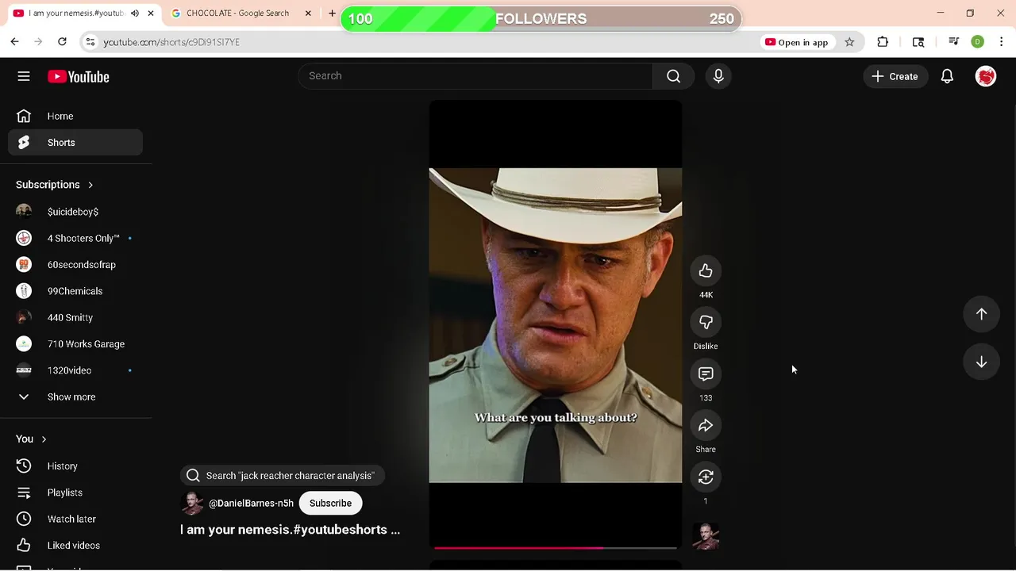Click the short title 'I am your nemesis'

click(x=290, y=530)
